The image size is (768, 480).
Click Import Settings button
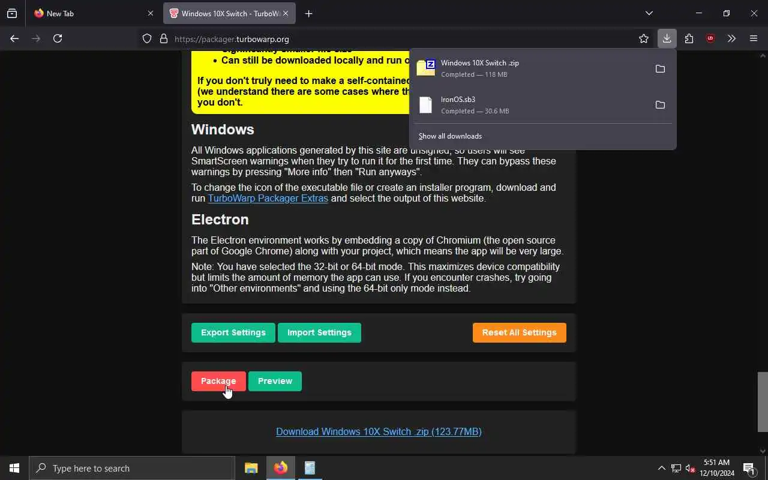[x=319, y=332]
